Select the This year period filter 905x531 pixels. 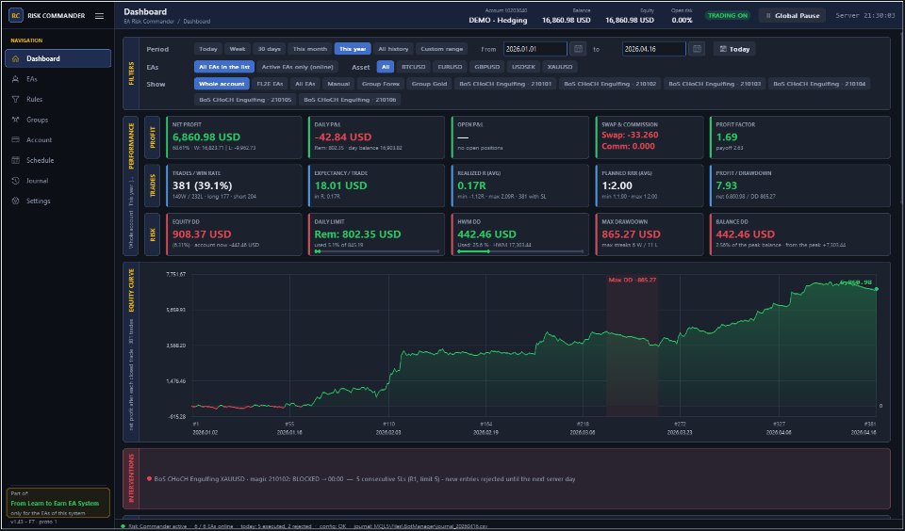(353, 49)
